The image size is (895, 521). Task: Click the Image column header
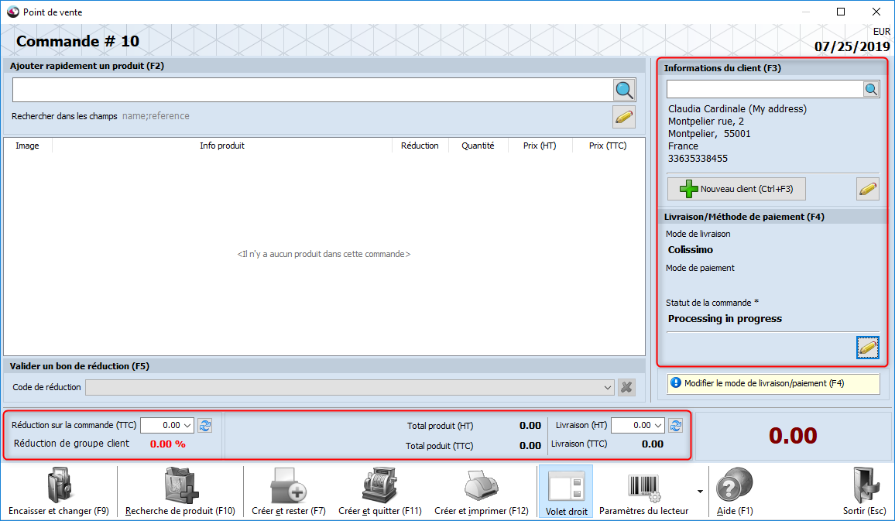(x=27, y=146)
